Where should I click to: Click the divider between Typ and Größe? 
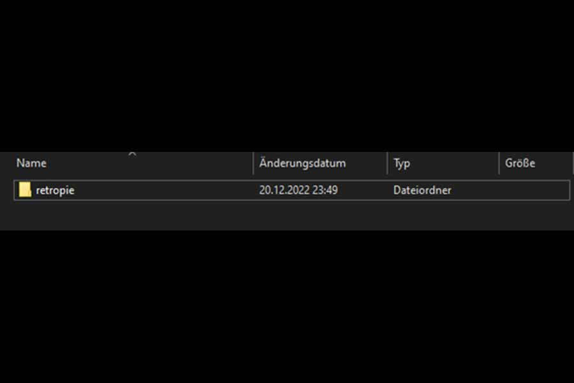pyautogui.click(x=499, y=163)
